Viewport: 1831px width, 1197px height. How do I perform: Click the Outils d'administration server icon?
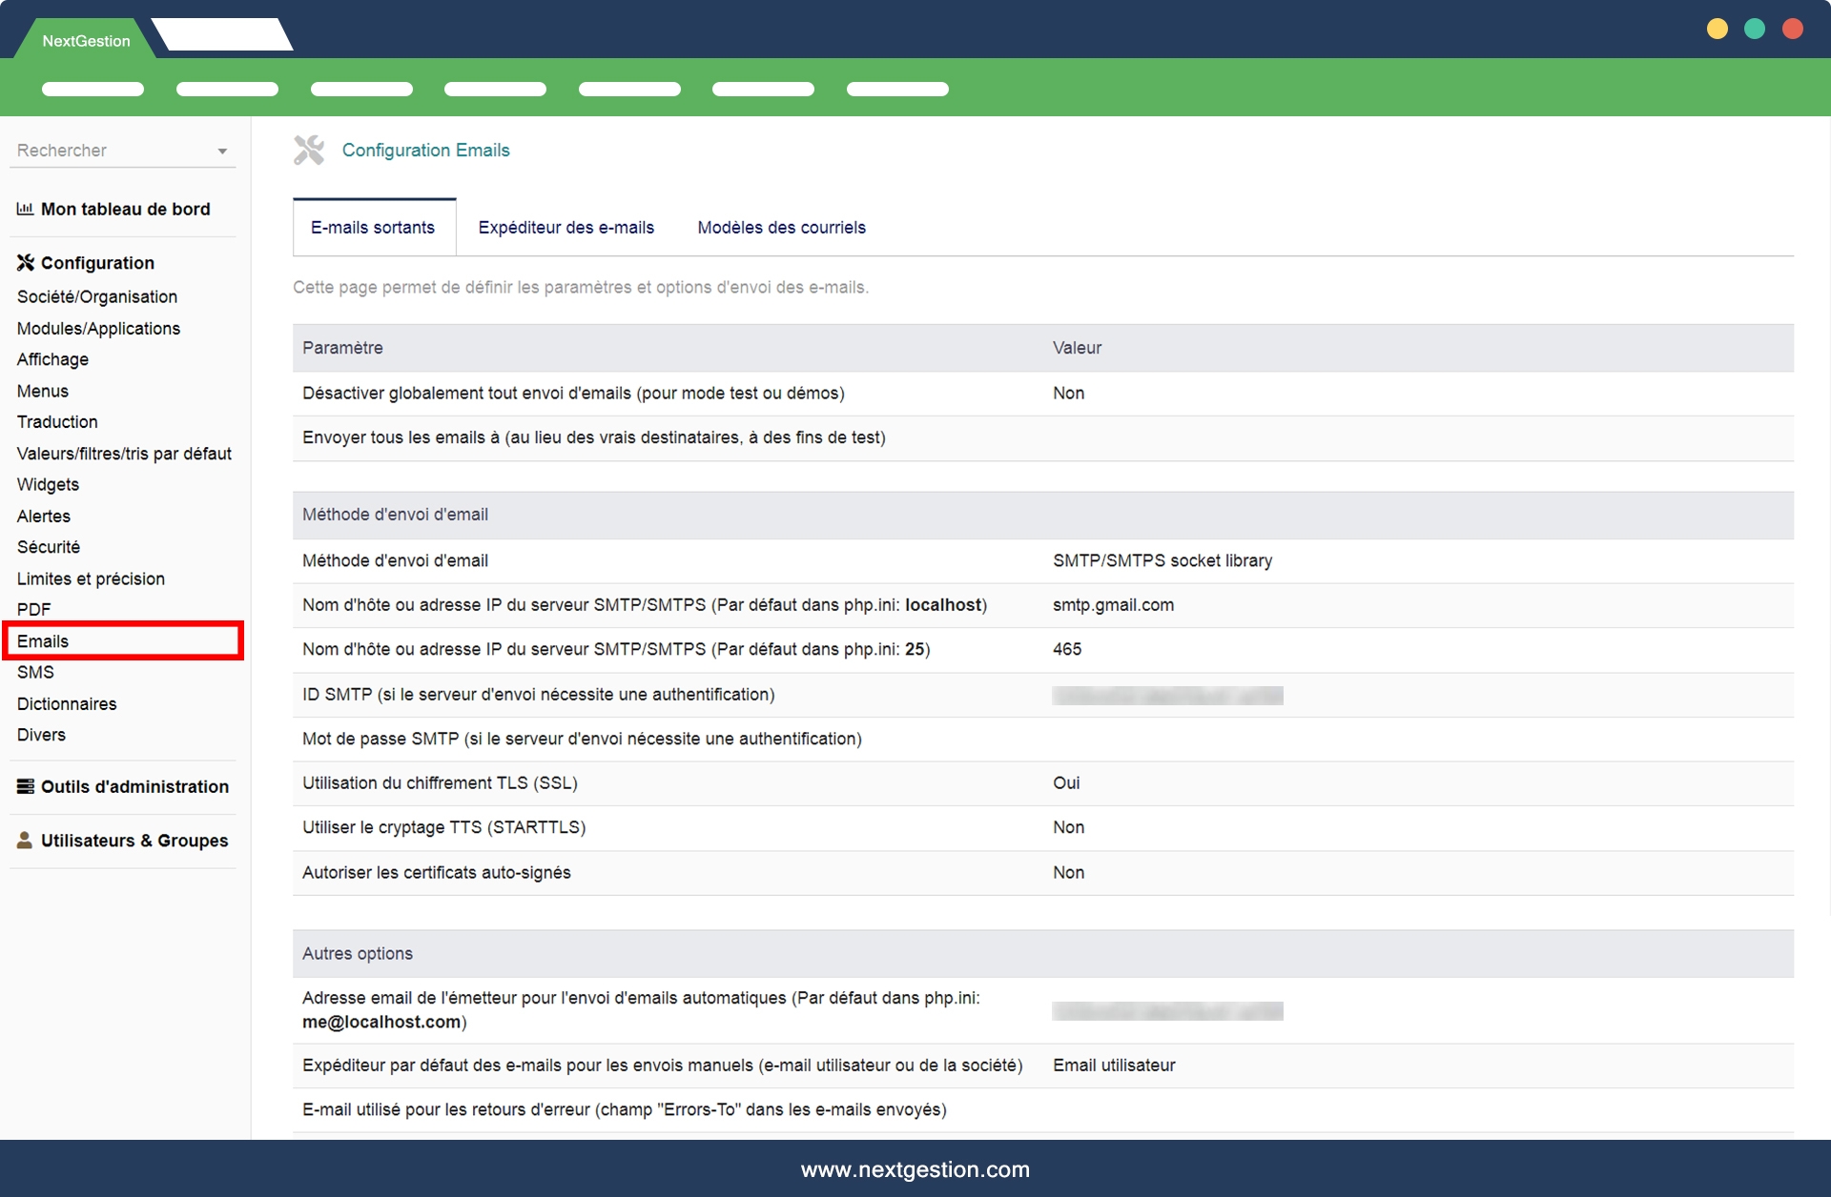(x=25, y=786)
